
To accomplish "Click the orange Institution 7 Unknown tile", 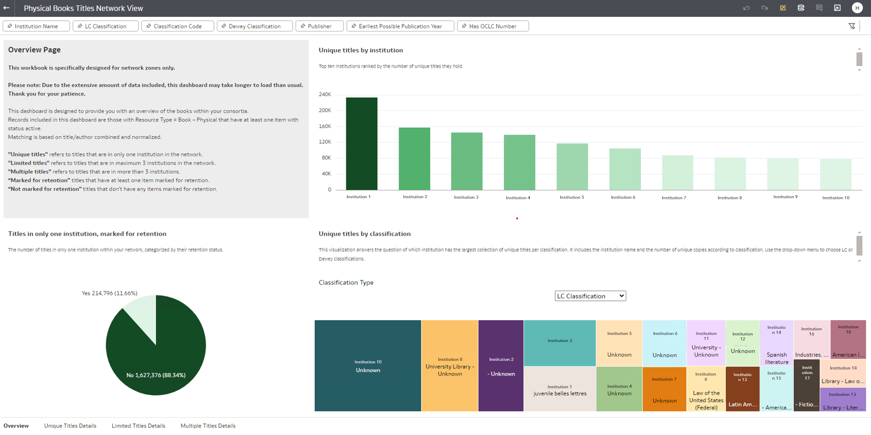I will coord(665,389).
